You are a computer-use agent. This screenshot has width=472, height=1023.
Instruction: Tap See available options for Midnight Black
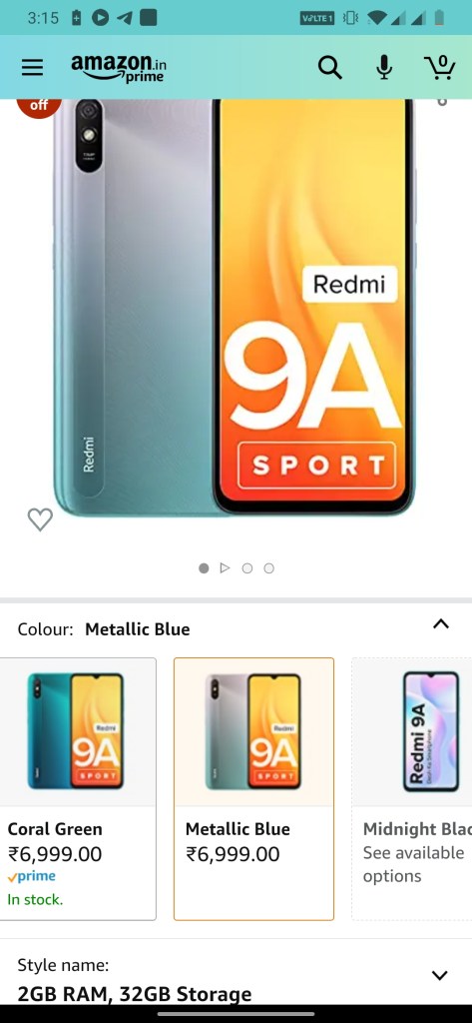413,864
